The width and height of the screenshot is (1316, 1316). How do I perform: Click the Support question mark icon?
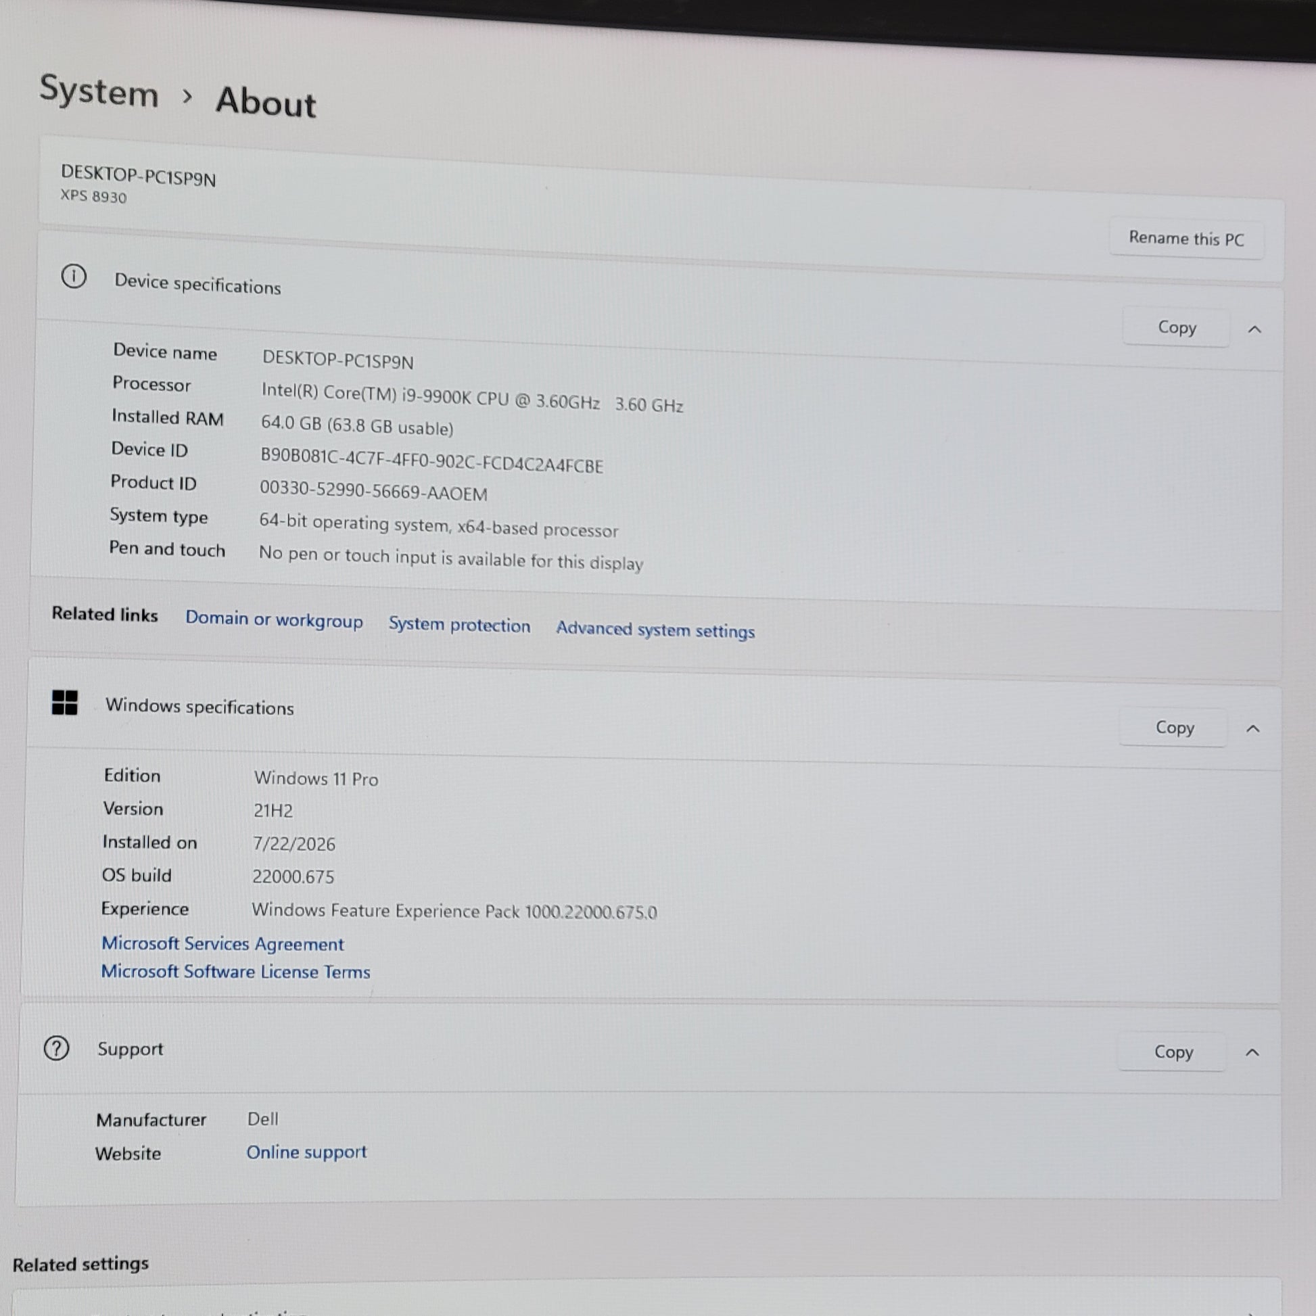pos(57,1048)
